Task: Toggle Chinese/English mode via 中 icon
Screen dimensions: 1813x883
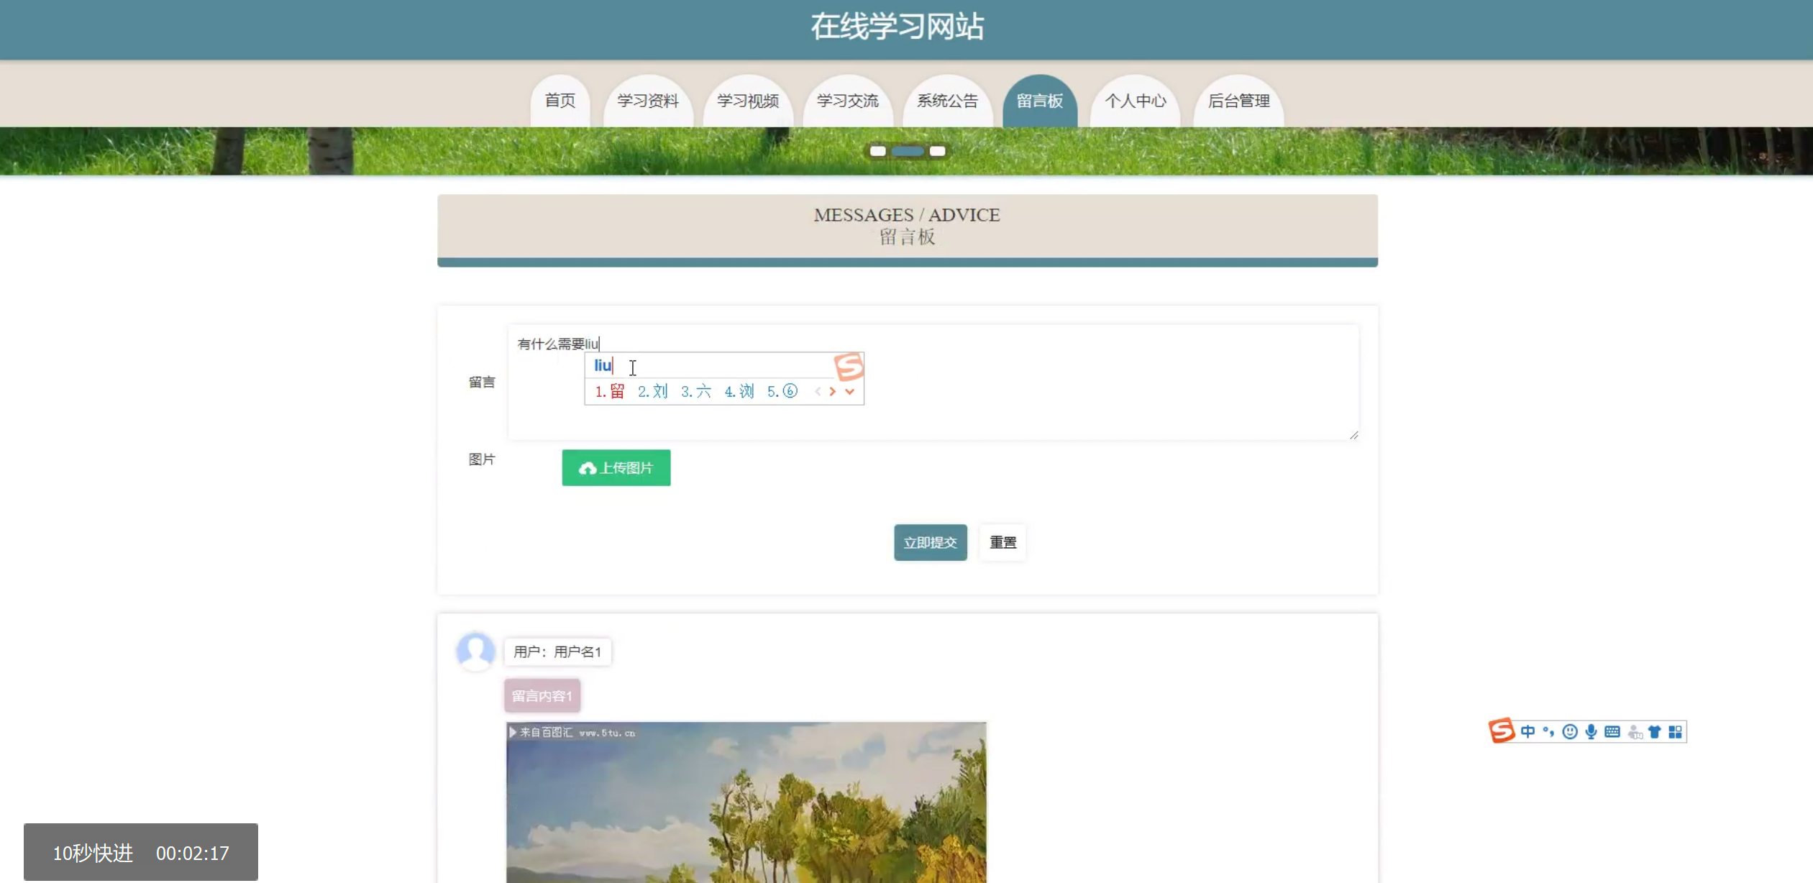Action: pyautogui.click(x=1527, y=731)
